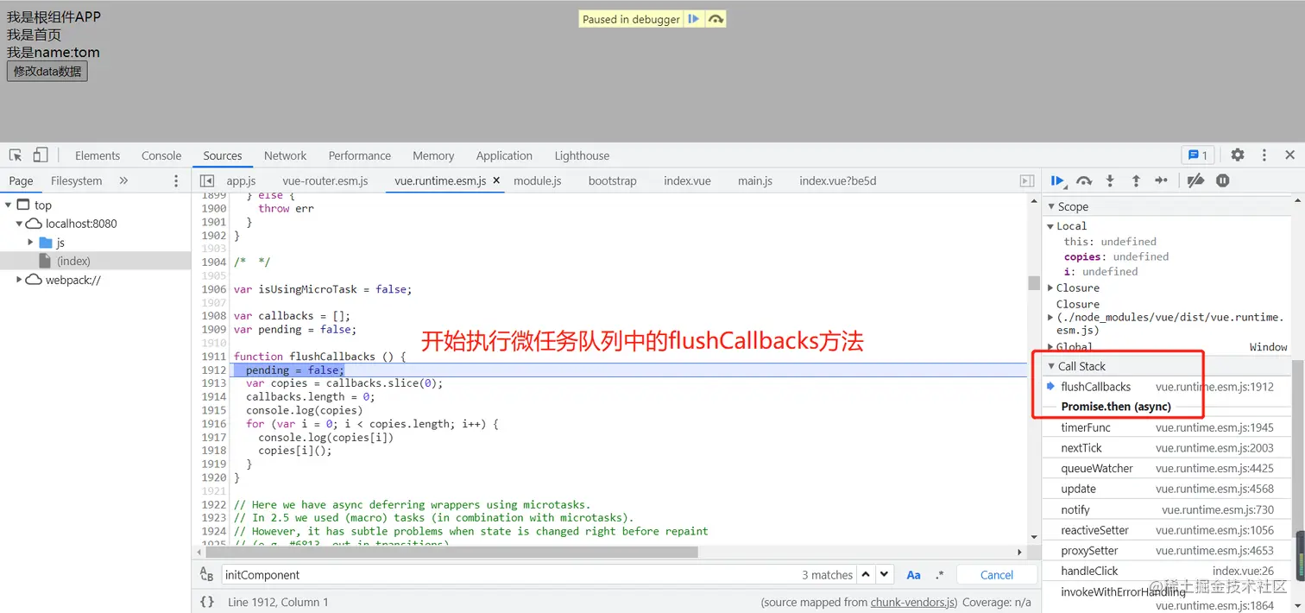Viewport: 1305px width, 613px height.
Task: Switch to the Console panel
Action: pos(161,155)
